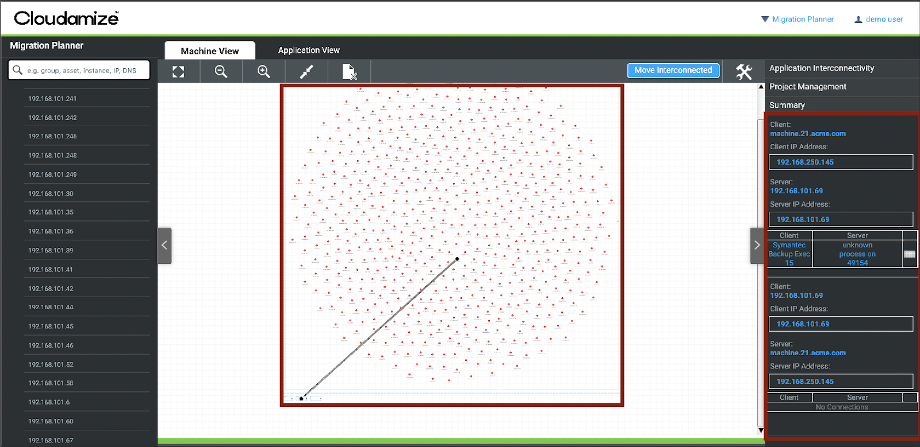Open the Migration Planner dropdown in header
This screenshot has height=447, width=920.
[797, 19]
